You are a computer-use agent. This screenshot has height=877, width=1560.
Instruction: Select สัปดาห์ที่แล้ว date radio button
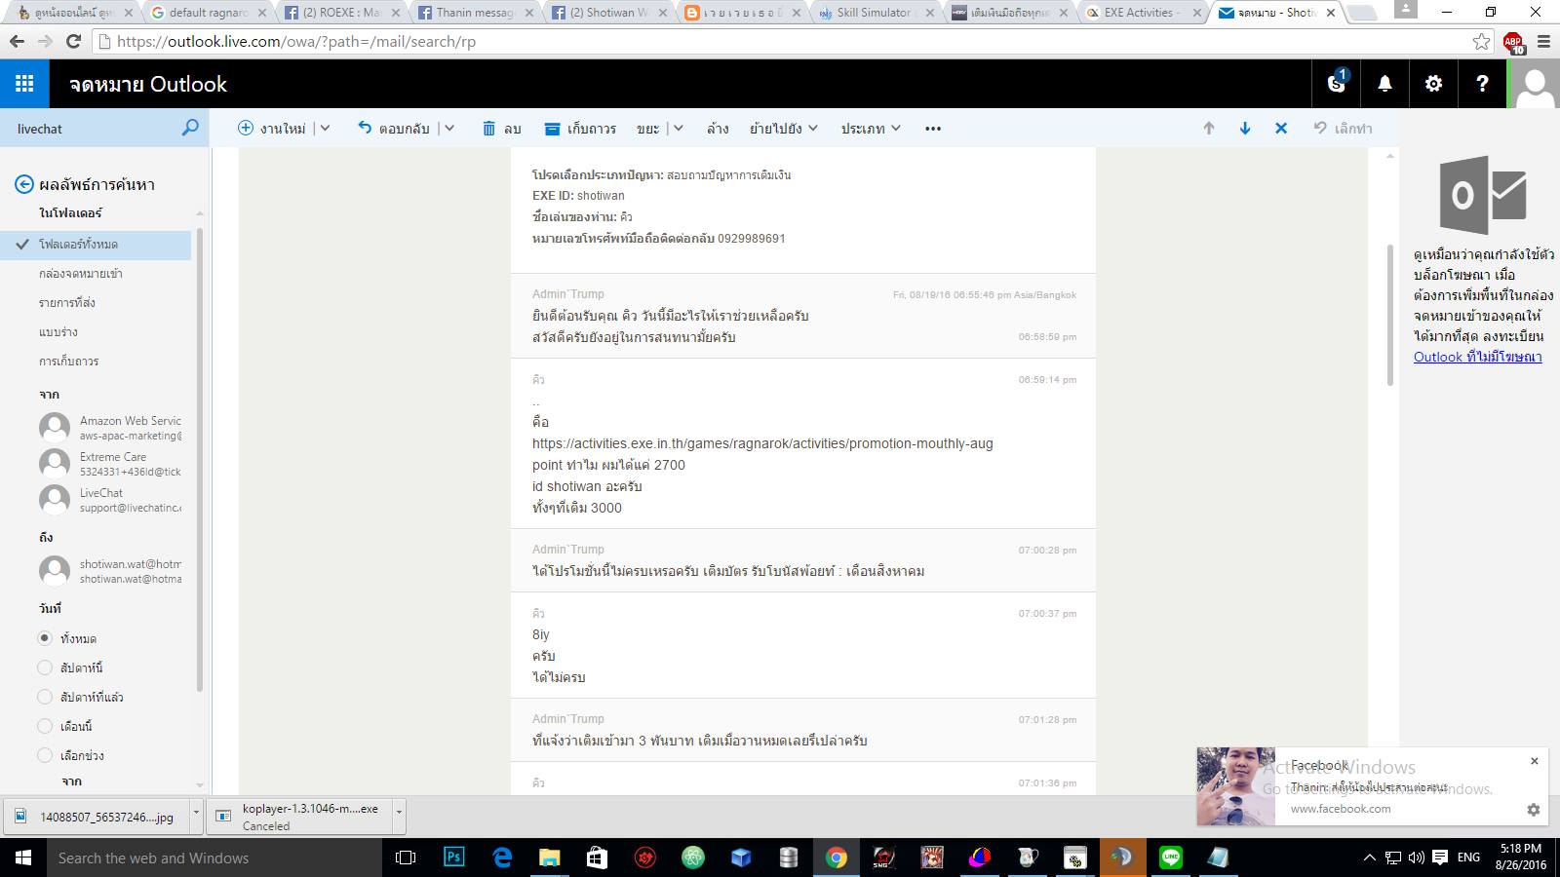pos(45,697)
